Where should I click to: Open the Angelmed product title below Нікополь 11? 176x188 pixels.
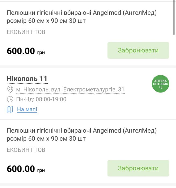click(81, 134)
